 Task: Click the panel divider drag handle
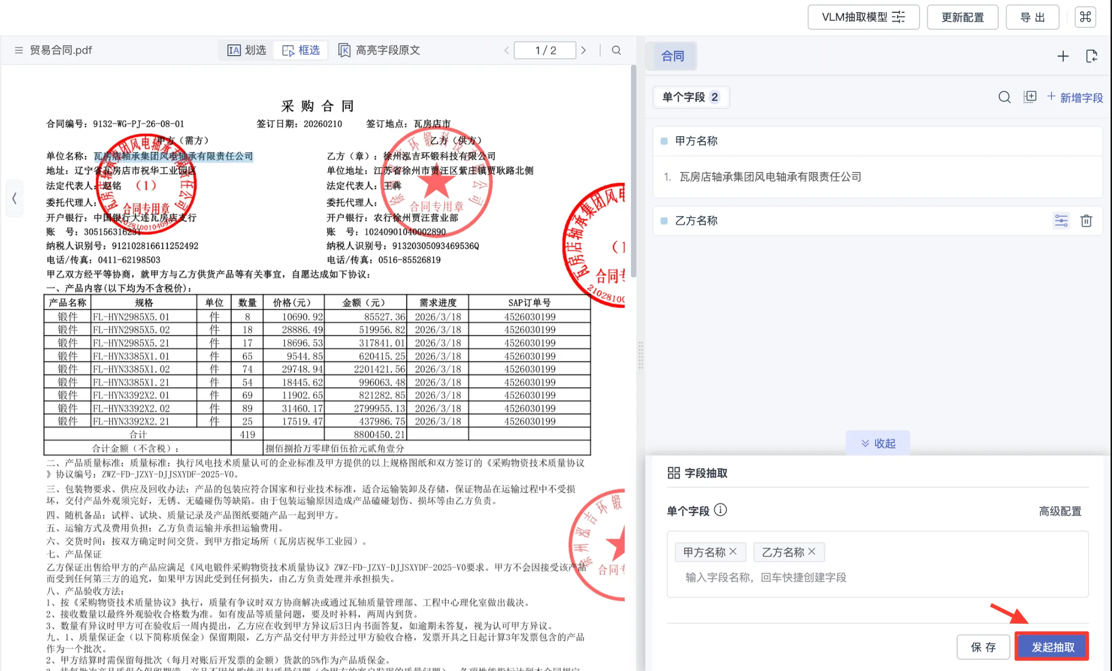tap(641, 356)
